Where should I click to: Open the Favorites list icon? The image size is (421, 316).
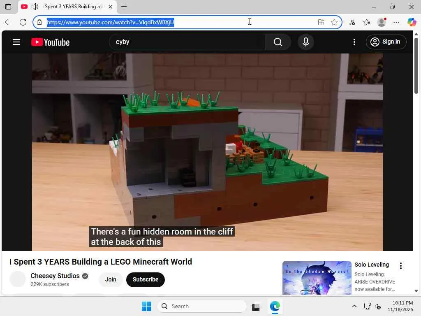[367, 22]
